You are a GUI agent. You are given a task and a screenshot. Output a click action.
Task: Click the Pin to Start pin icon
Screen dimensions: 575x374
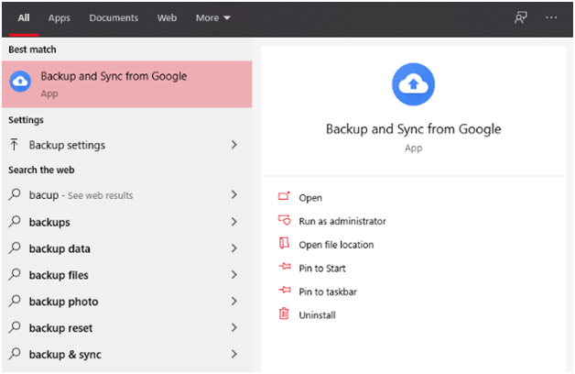[x=284, y=267]
